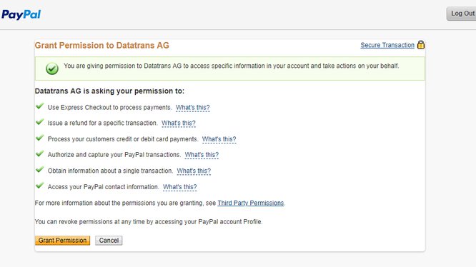Click the text 'Obtain information about a single transaction.'

click(110, 171)
